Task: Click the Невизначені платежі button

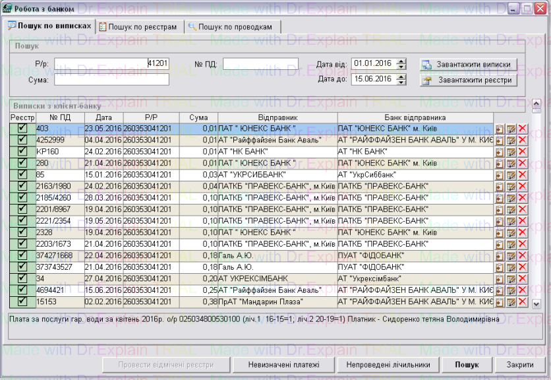Action: pos(284,365)
